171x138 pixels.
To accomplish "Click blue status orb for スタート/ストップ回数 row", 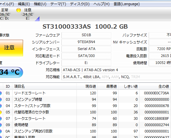I will 1,106.
